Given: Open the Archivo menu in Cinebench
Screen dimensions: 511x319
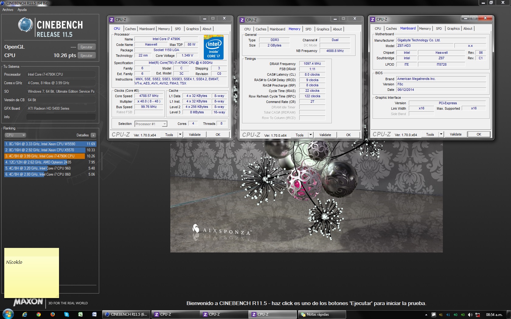Looking at the screenshot, I should tap(8, 10).
